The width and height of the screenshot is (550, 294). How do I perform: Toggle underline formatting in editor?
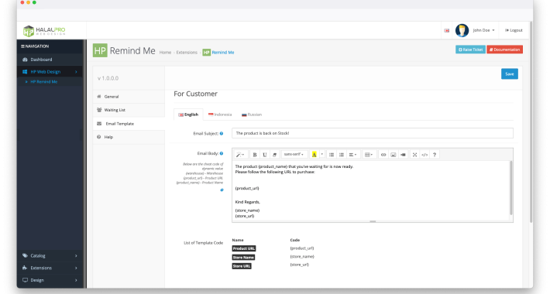[265, 155]
